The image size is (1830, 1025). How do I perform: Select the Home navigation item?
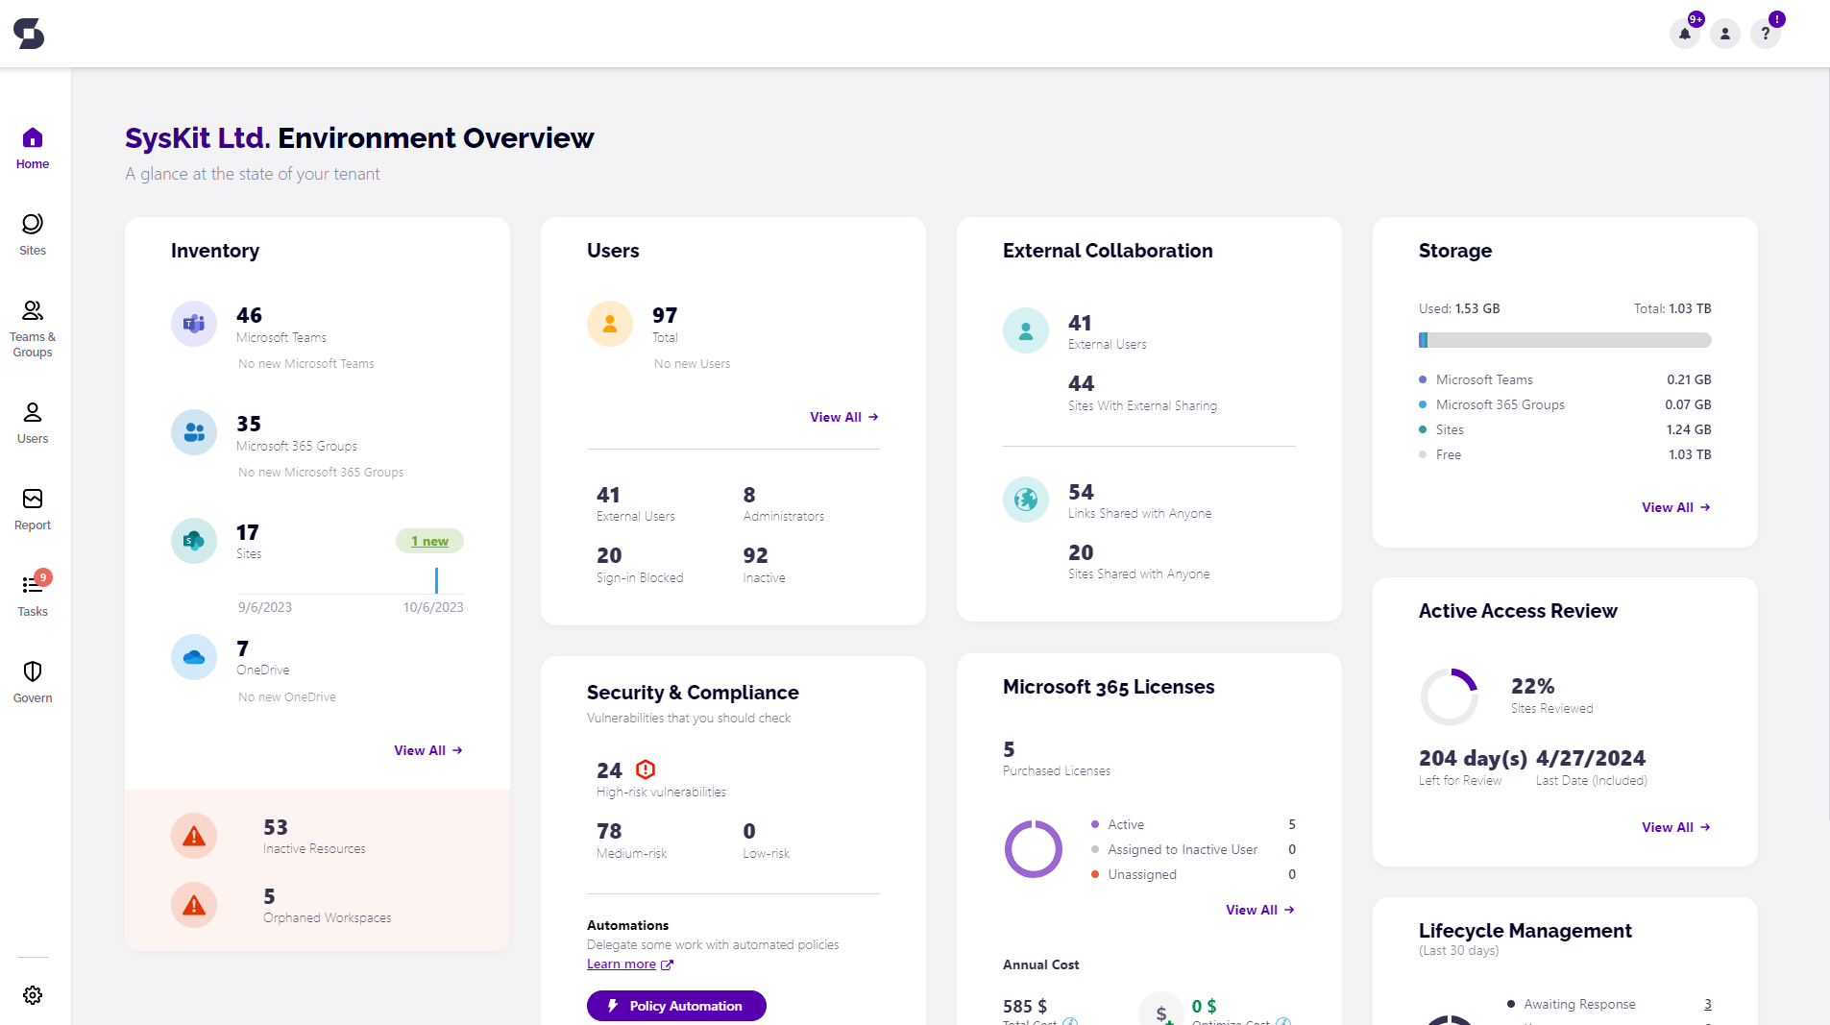click(33, 146)
